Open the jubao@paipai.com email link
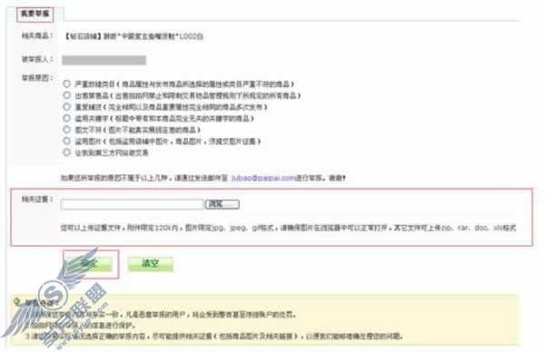This screenshot has height=352, width=545. coord(263,178)
